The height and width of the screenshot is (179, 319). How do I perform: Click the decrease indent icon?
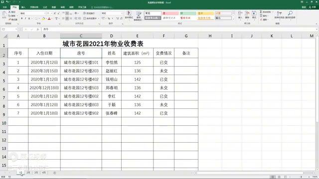[76, 18]
